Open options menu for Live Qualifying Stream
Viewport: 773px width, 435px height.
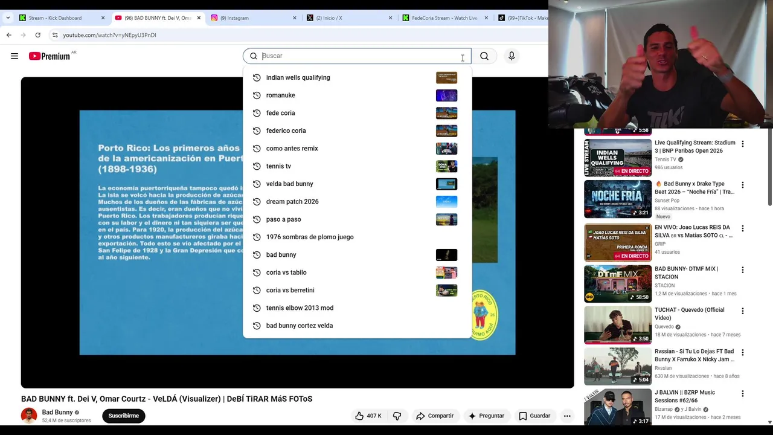pos(743,144)
